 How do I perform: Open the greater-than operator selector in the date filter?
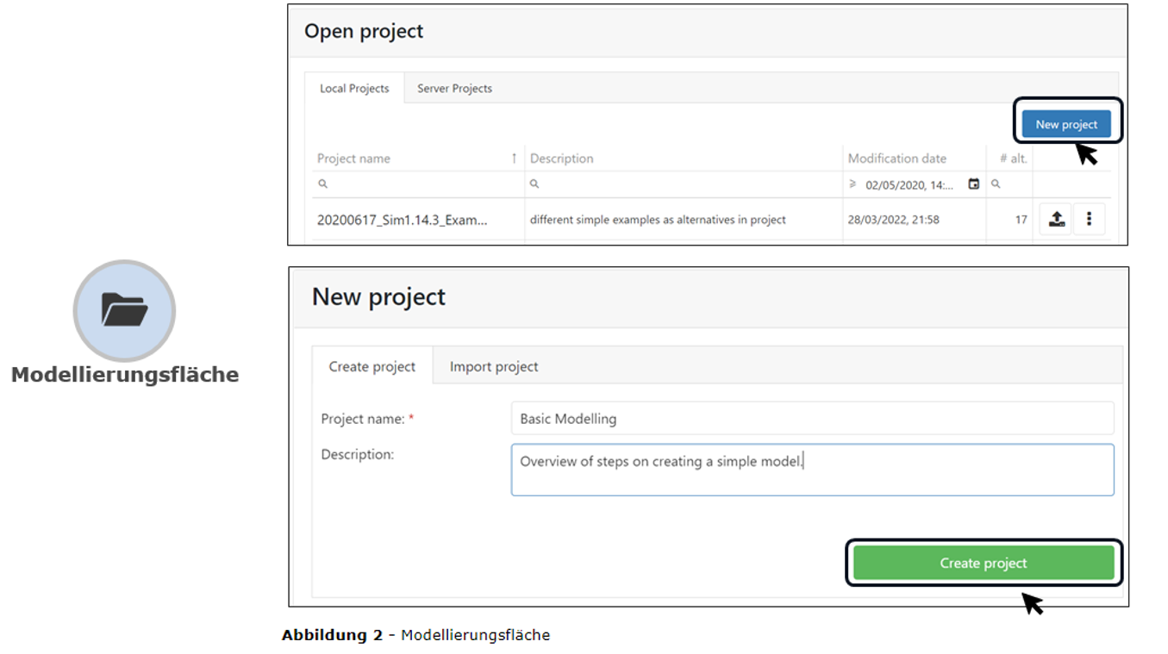coord(853,184)
